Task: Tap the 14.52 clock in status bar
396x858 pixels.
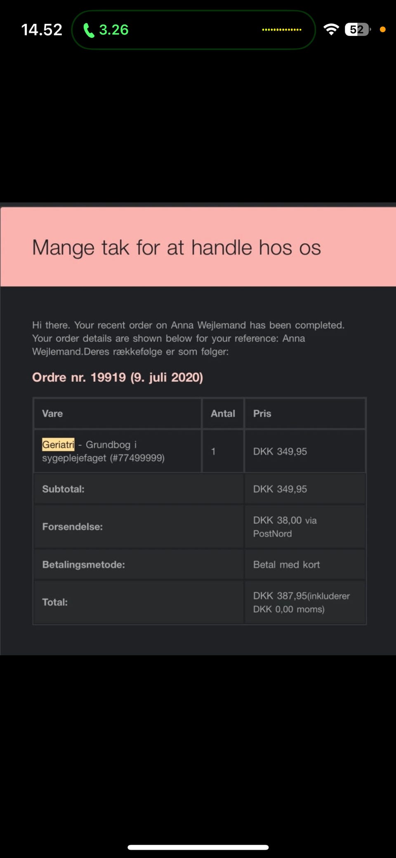Action: pos(42,30)
